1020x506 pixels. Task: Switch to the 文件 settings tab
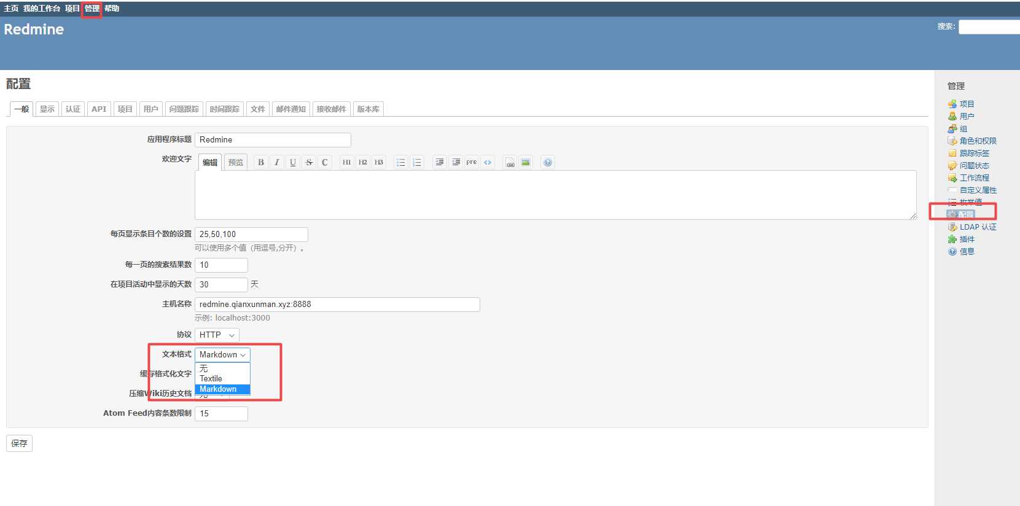point(258,109)
